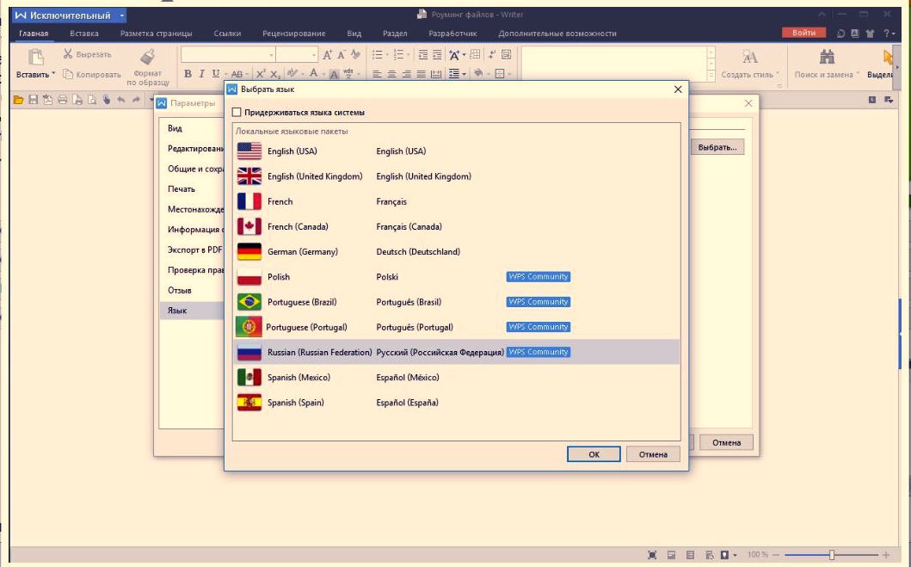Image resolution: width=911 pixels, height=567 pixels.
Task: Open the Исключительный application menu dropdown
Action: tap(121, 15)
